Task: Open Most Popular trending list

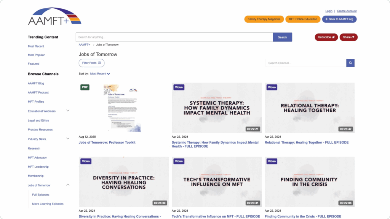Action: [36, 55]
